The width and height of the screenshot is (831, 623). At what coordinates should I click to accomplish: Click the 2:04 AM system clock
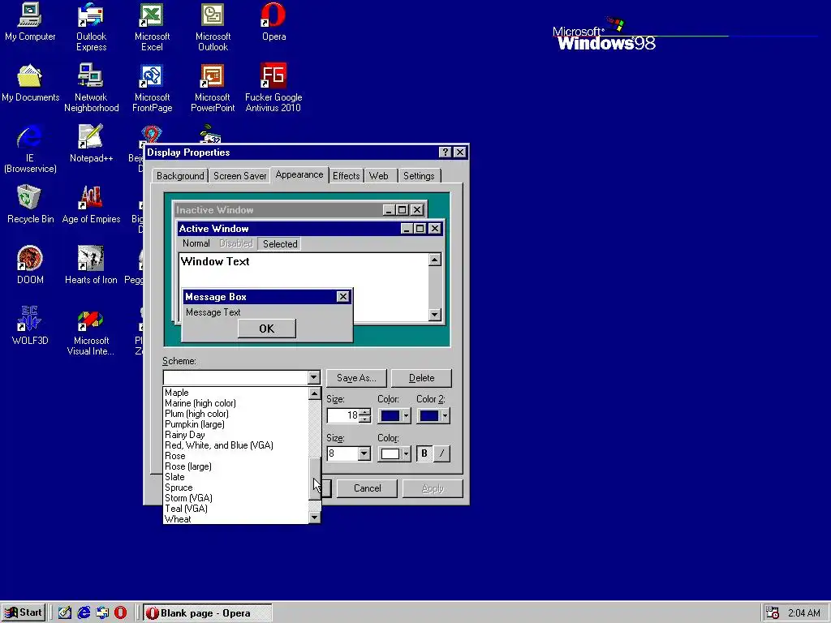(x=804, y=613)
